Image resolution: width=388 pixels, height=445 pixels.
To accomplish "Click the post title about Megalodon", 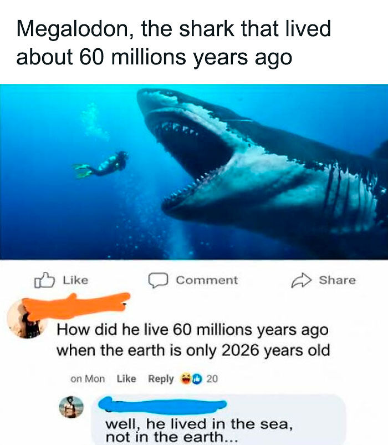I will point(173,43).
